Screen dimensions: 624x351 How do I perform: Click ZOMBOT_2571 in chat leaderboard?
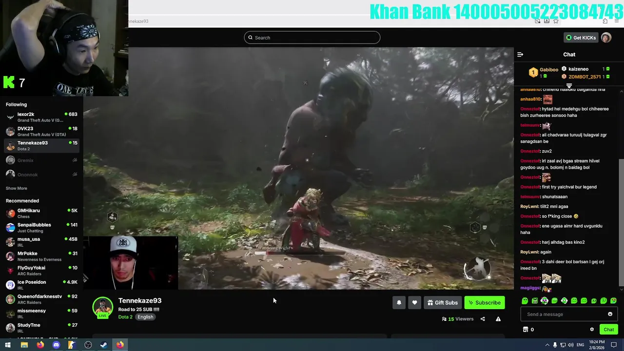pyautogui.click(x=585, y=77)
